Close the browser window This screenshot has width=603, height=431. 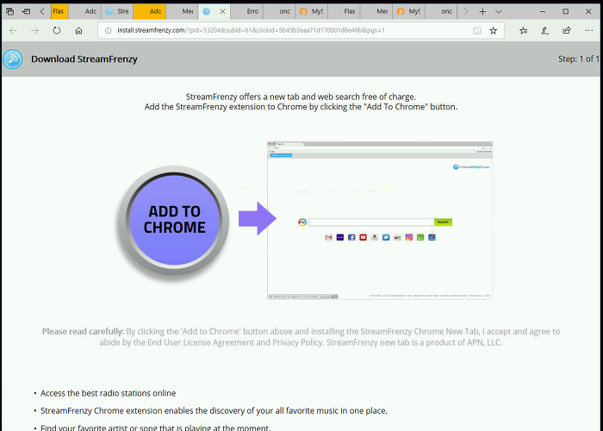pyautogui.click(x=588, y=11)
